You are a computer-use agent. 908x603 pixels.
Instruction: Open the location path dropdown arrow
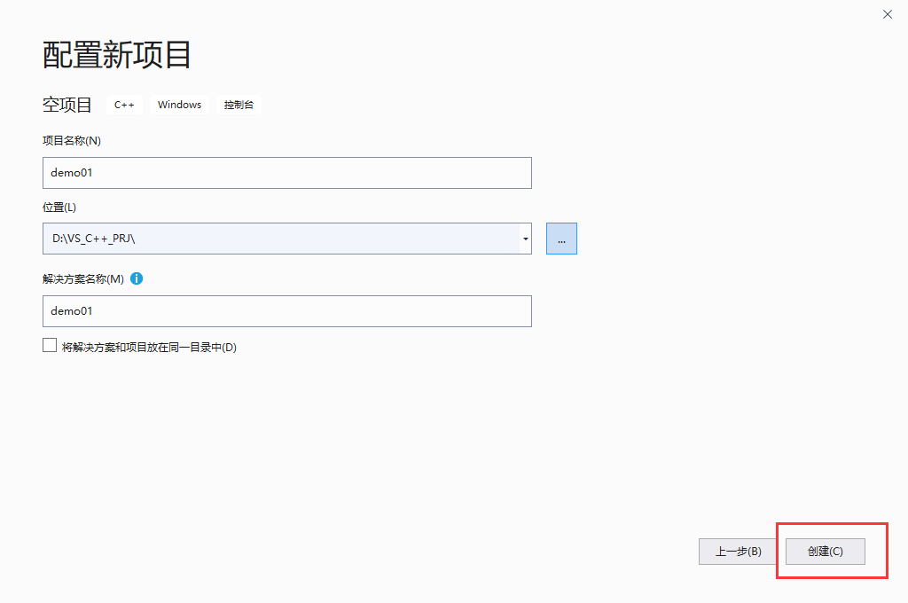(525, 239)
